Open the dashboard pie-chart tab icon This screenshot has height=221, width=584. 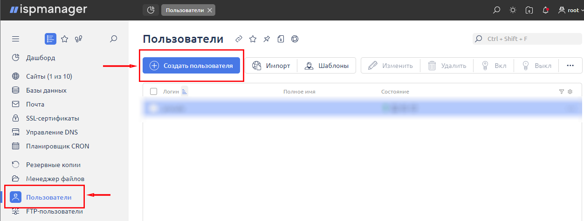click(x=151, y=10)
